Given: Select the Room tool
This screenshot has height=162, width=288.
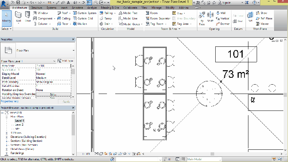Looking at the screenshot, I should tap(152, 13).
